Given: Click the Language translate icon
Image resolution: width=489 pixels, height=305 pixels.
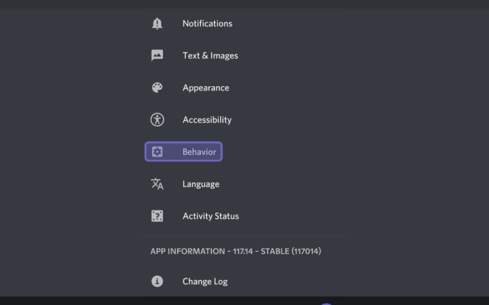Looking at the screenshot, I should click(157, 184).
